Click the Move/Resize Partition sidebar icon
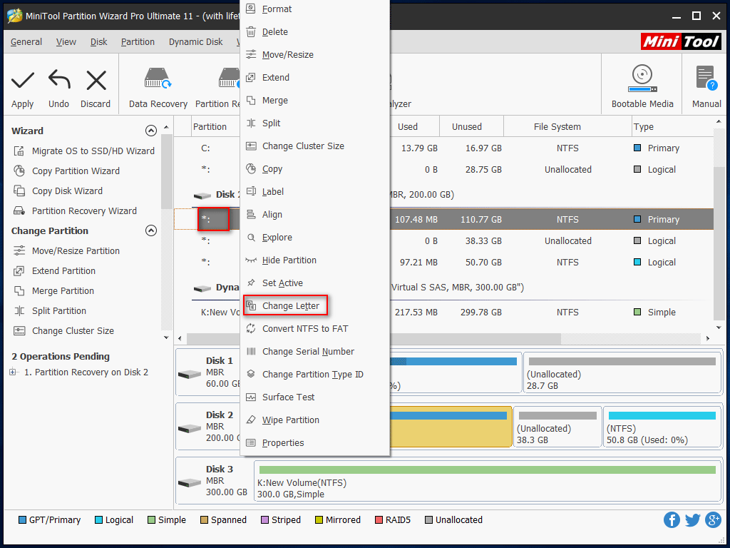The image size is (730, 548). click(19, 250)
